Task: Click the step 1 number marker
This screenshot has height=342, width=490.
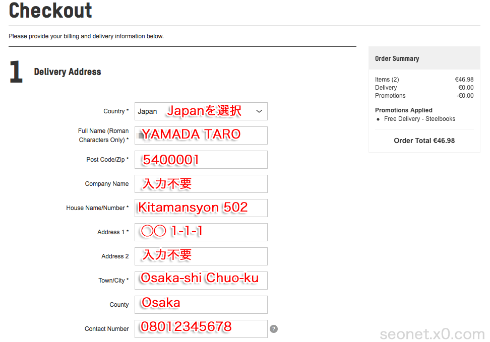Action: 16,72
